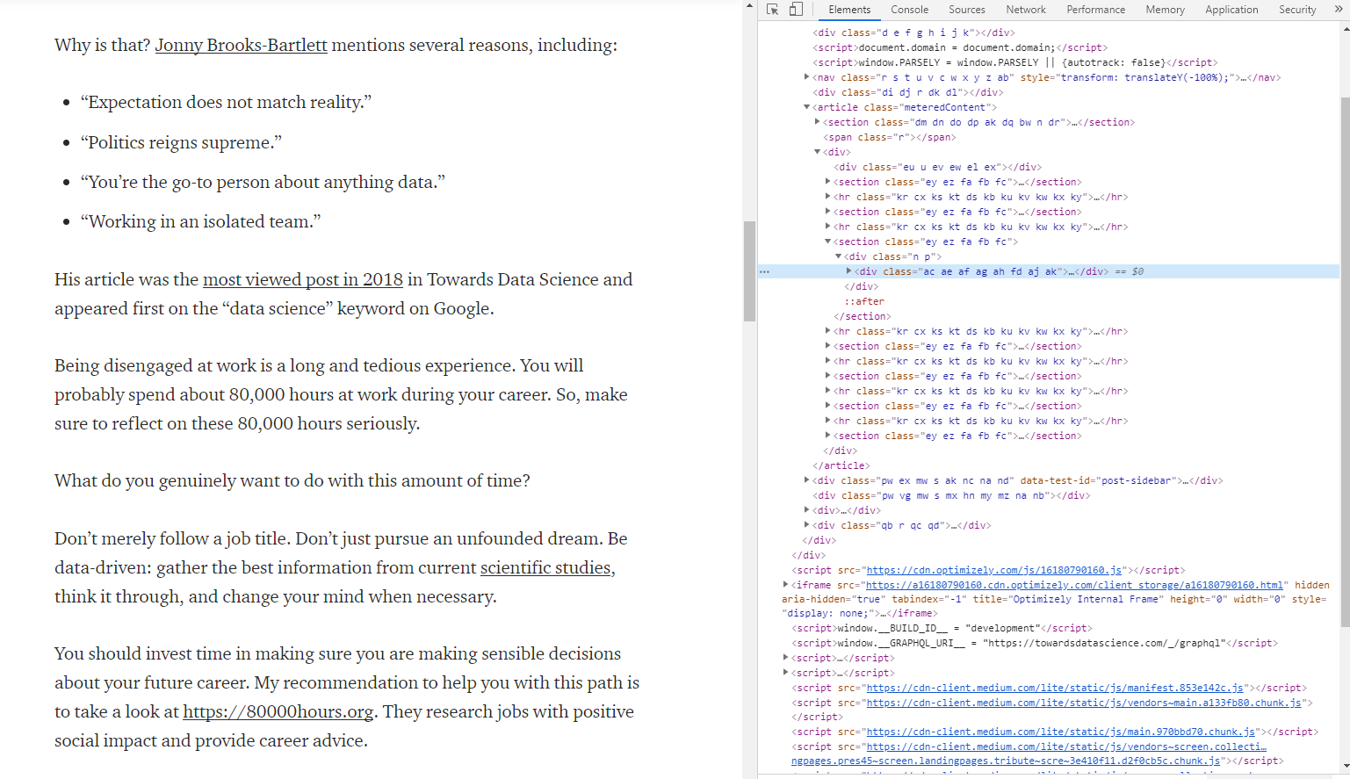Expand the nav element node

click(x=806, y=76)
